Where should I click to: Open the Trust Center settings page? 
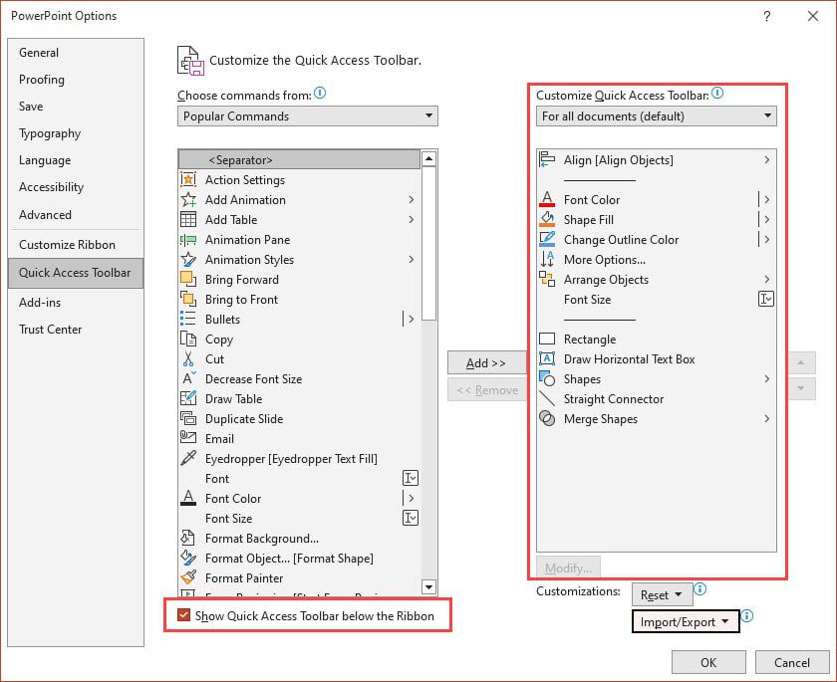pos(50,330)
